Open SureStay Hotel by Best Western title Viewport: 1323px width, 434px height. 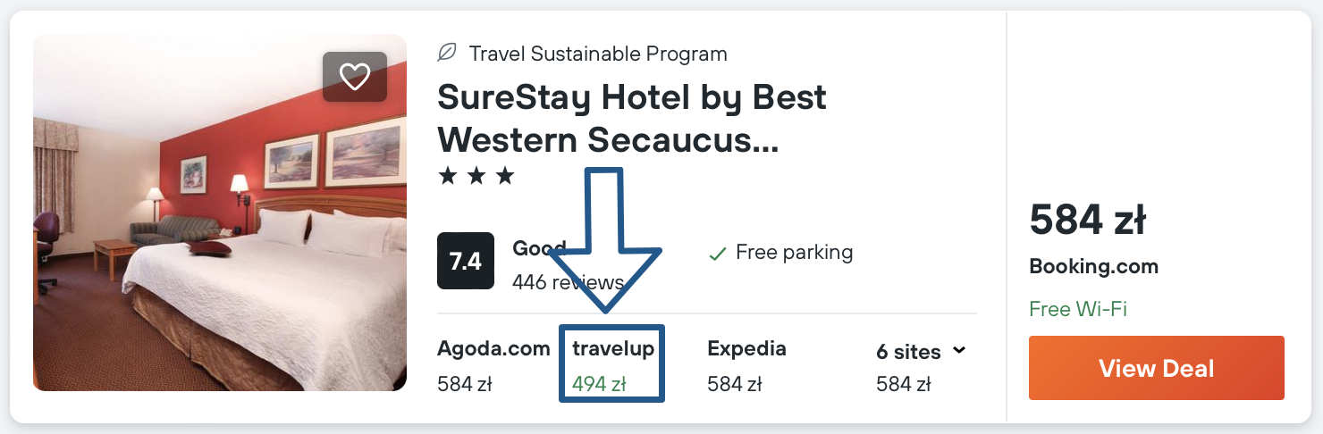point(631,119)
